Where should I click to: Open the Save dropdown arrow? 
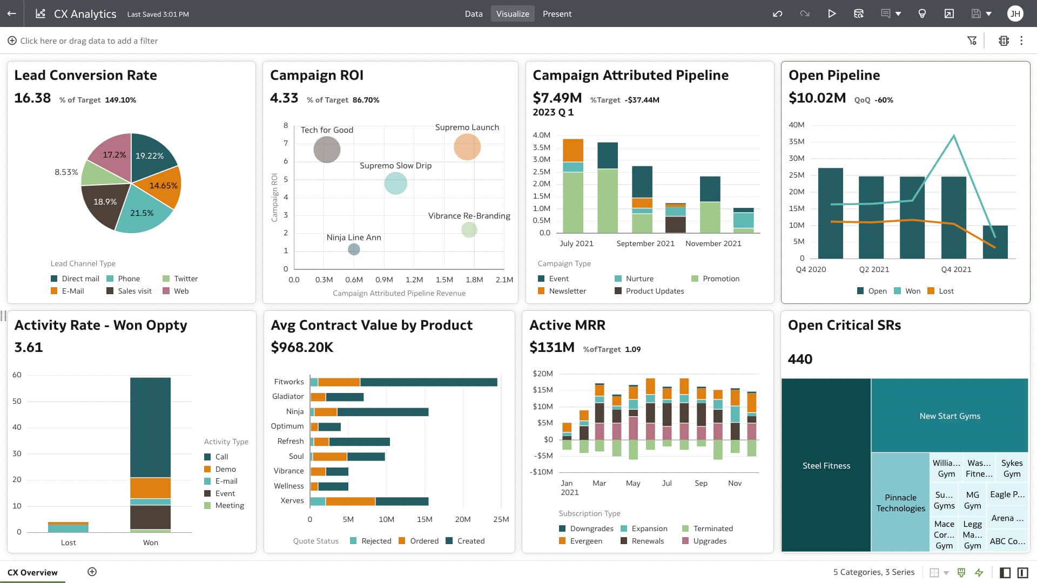[x=989, y=13]
